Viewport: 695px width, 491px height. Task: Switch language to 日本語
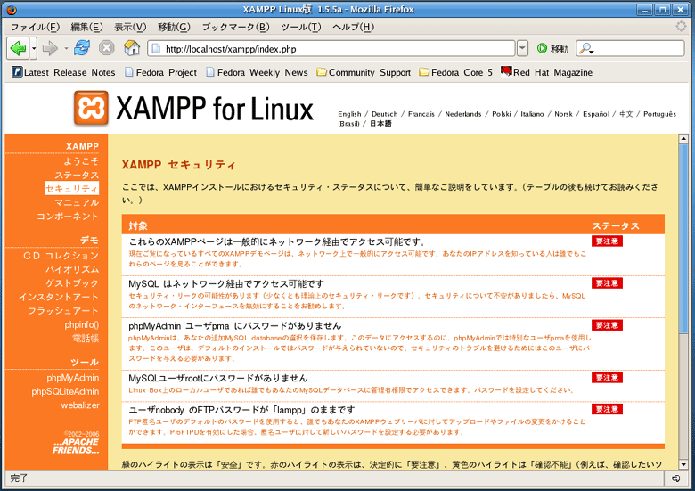pyautogui.click(x=380, y=123)
